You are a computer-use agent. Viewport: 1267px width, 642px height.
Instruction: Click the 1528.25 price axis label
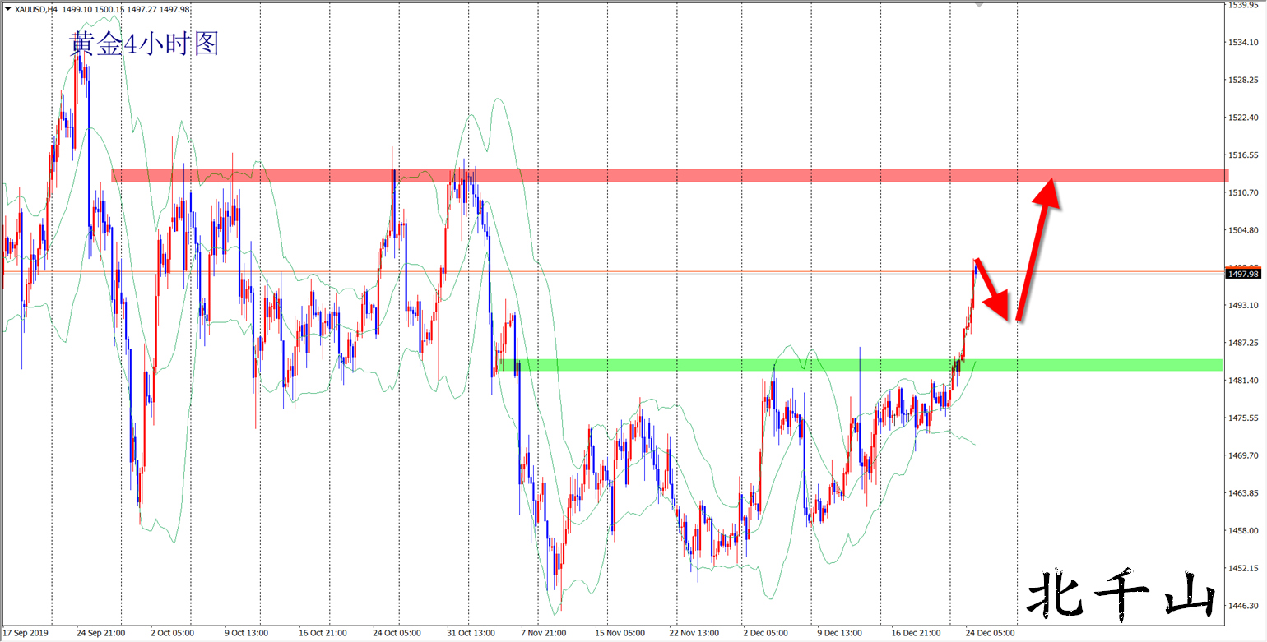coord(1243,80)
